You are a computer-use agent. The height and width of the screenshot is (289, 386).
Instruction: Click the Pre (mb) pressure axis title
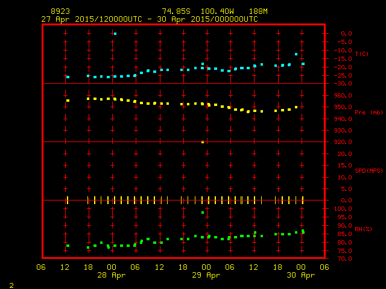click(369, 113)
